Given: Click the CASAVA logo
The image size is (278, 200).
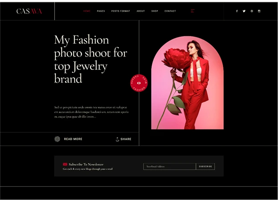Looking at the screenshot, I should (x=29, y=11).
